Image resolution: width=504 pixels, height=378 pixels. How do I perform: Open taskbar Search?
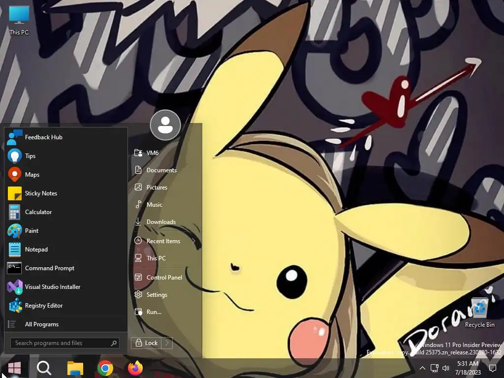click(x=44, y=368)
